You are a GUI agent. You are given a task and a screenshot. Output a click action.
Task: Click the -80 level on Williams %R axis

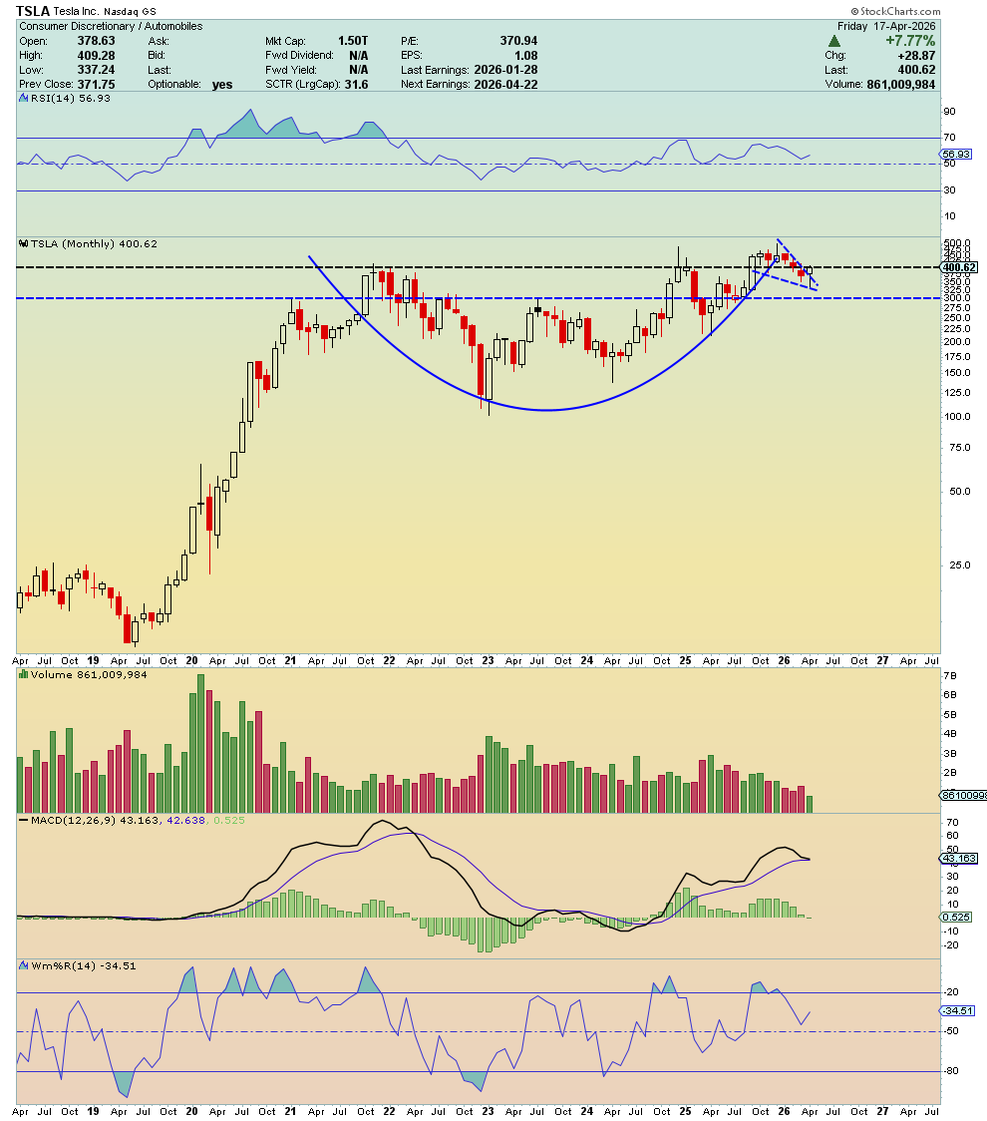(x=950, y=1071)
